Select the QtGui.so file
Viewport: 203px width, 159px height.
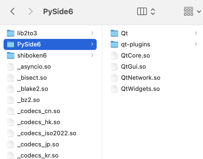click(x=133, y=67)
